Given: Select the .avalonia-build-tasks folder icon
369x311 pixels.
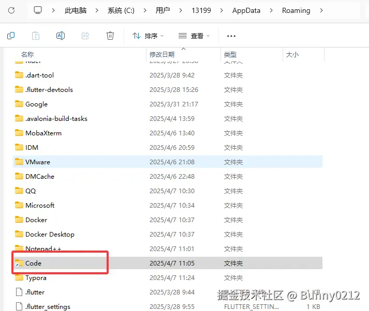Looking at the screenshot, I should (x=19, y=118).
